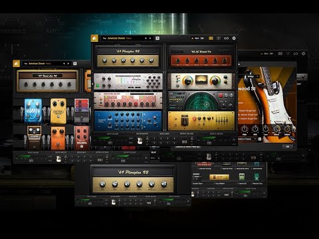Go to previous preset in center window

(146, 39)
